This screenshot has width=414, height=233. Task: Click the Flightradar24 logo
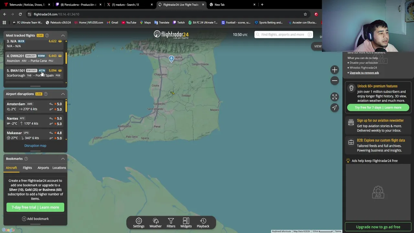[x=171, y=34]
